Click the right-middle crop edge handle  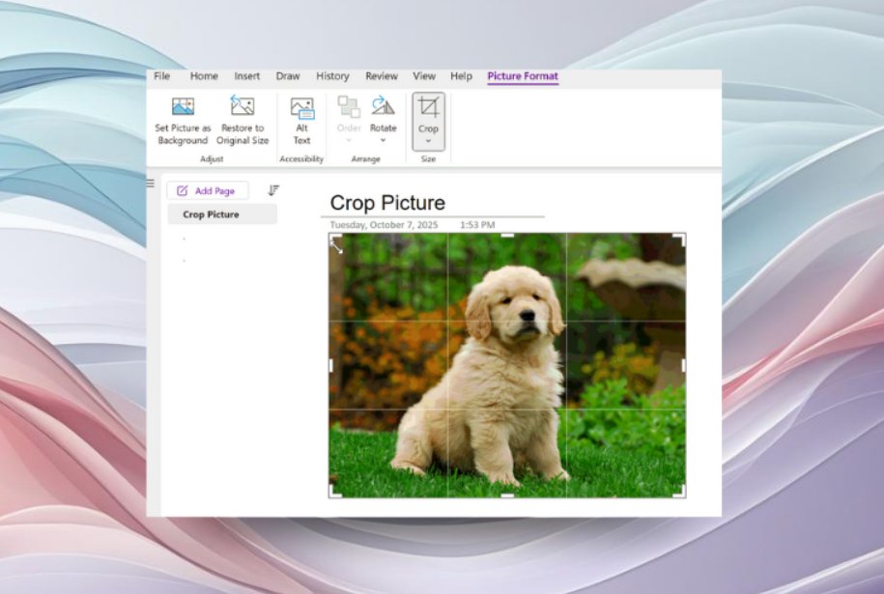684,366
